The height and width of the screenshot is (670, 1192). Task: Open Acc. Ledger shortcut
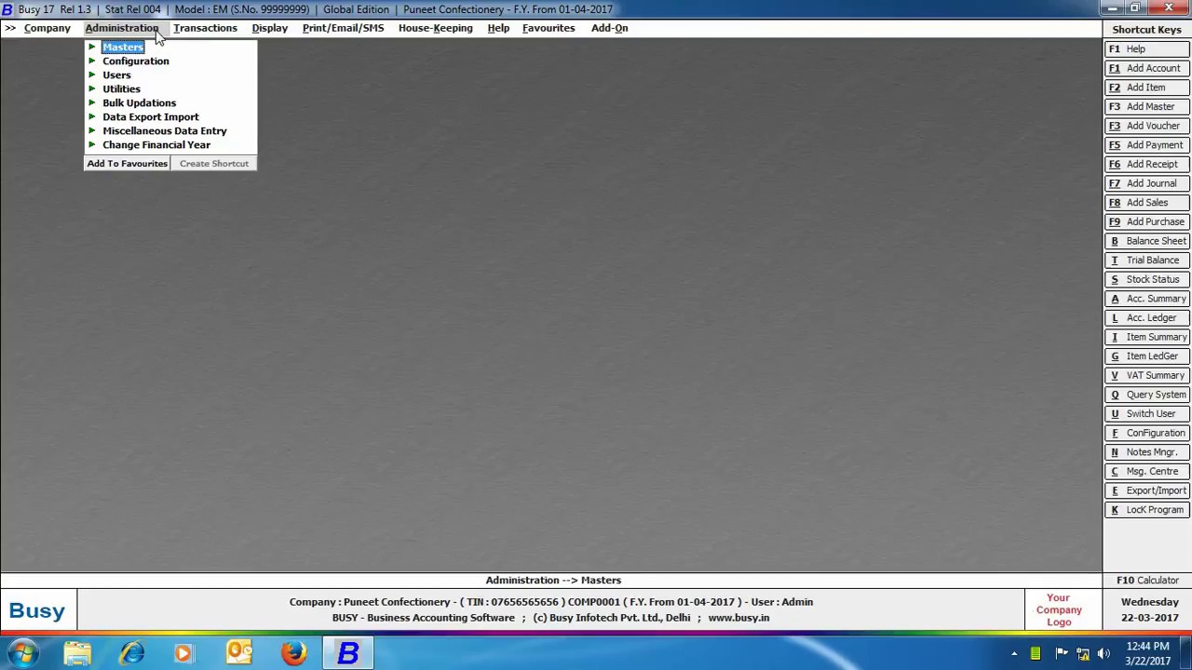coord(1147,318)
